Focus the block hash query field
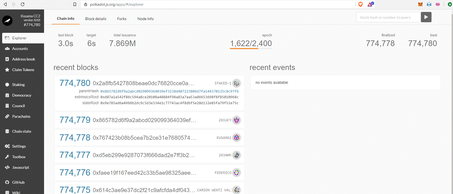The height and width of the screenshot is (194, 453). coord(389,17)
